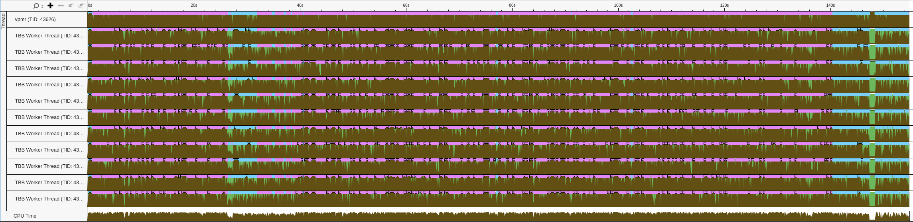This screenshot has width=913, height=222.
Task: Click the 60s mark on the time ruler
Action: (x=406, y=6)
